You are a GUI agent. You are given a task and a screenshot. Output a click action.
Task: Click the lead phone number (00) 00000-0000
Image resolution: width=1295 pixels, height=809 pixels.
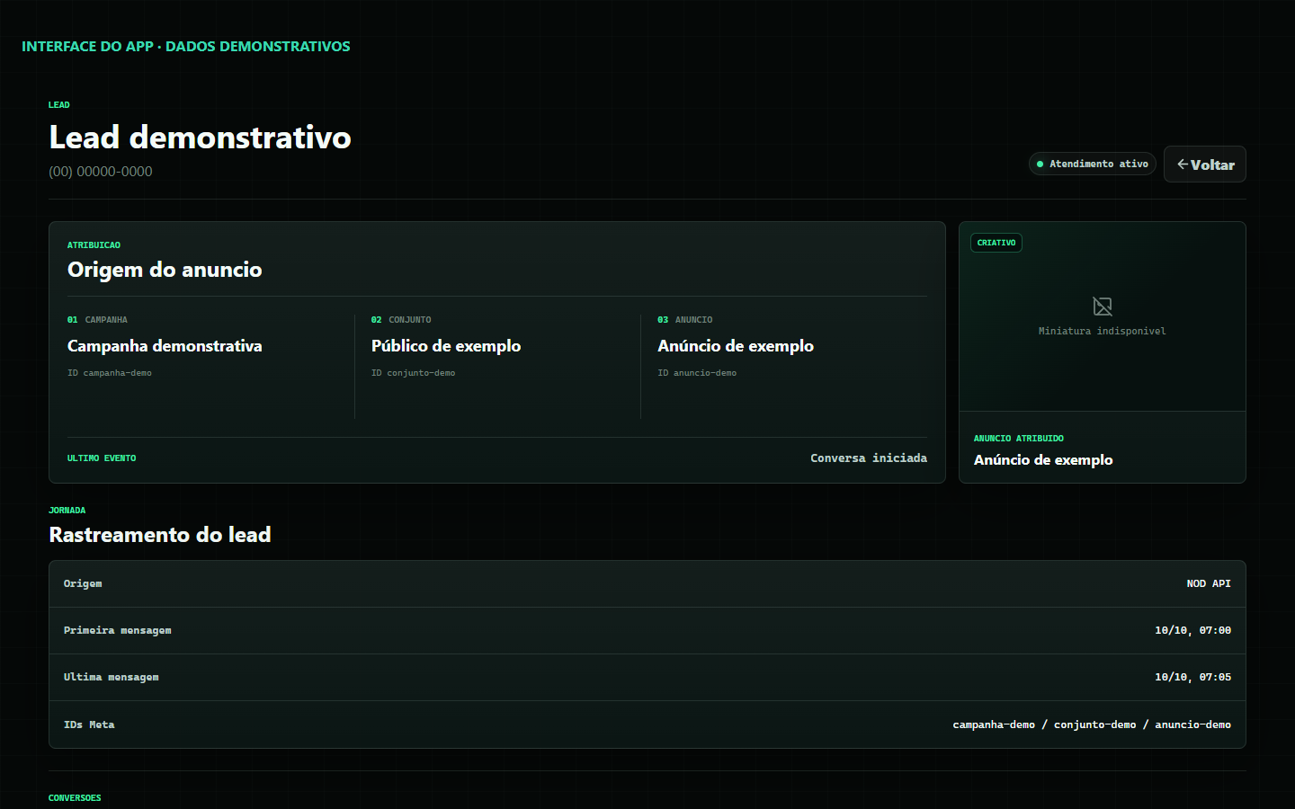pos(101,172)
